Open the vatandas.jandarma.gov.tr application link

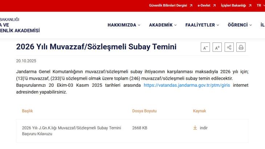[187, 85]
